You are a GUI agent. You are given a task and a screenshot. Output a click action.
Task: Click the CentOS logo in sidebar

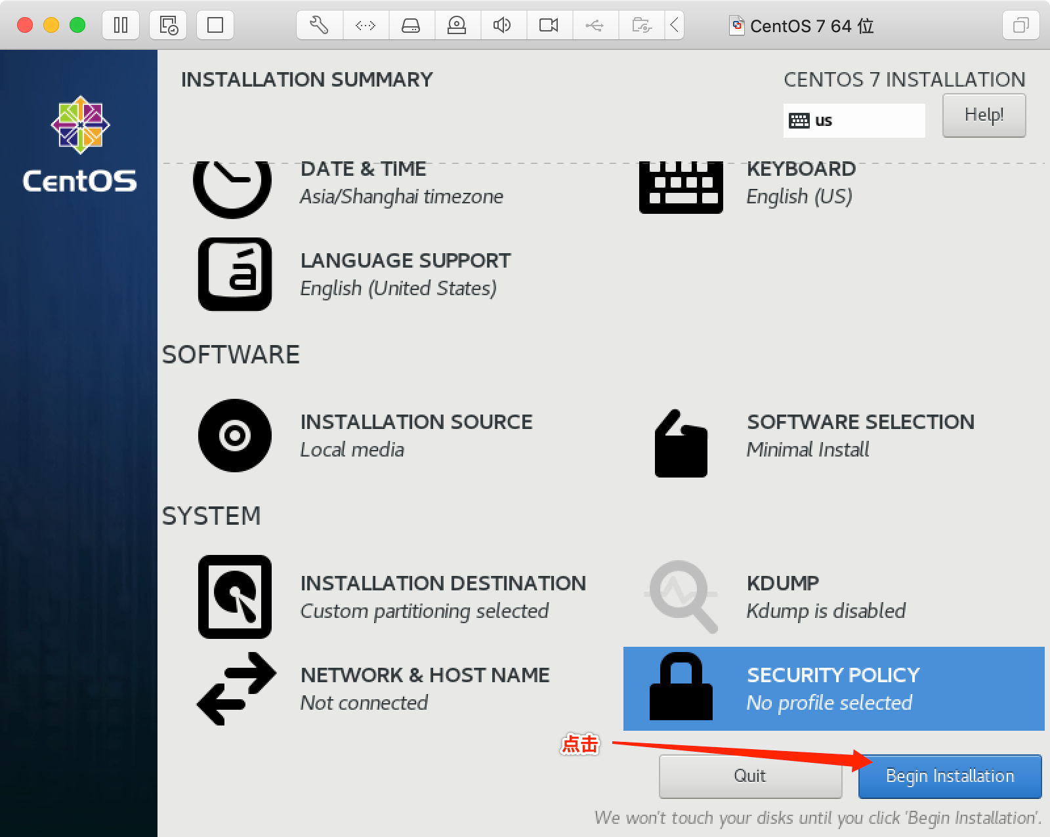pos(80,144)
